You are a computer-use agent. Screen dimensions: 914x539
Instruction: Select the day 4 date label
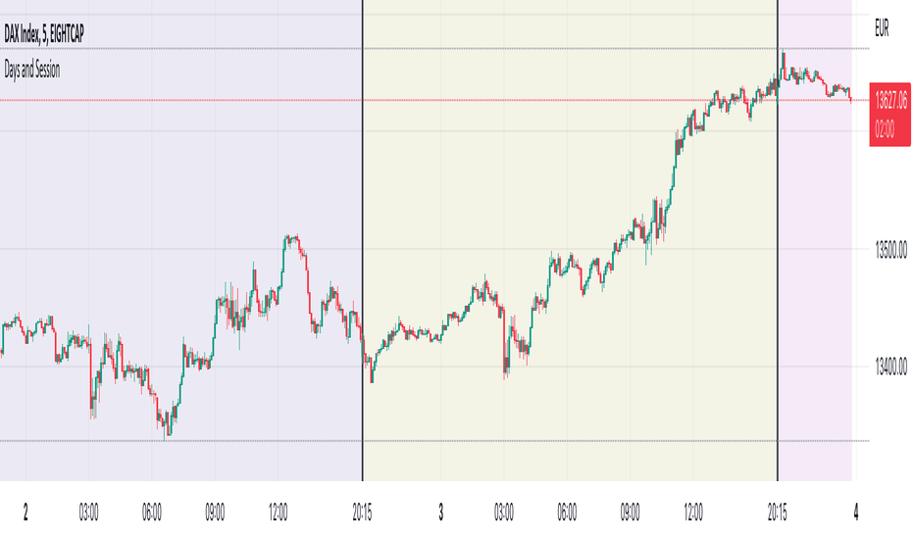click(x=856, y=513)
